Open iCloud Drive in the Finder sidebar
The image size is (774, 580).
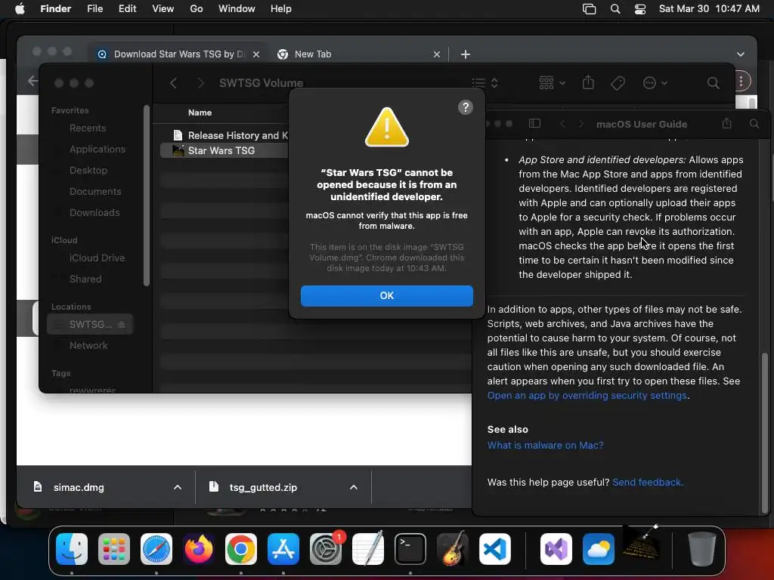coord(97,258)
